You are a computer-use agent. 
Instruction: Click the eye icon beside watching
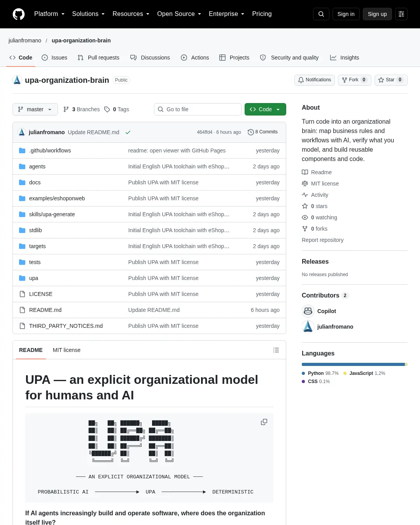tap(305, 217)
